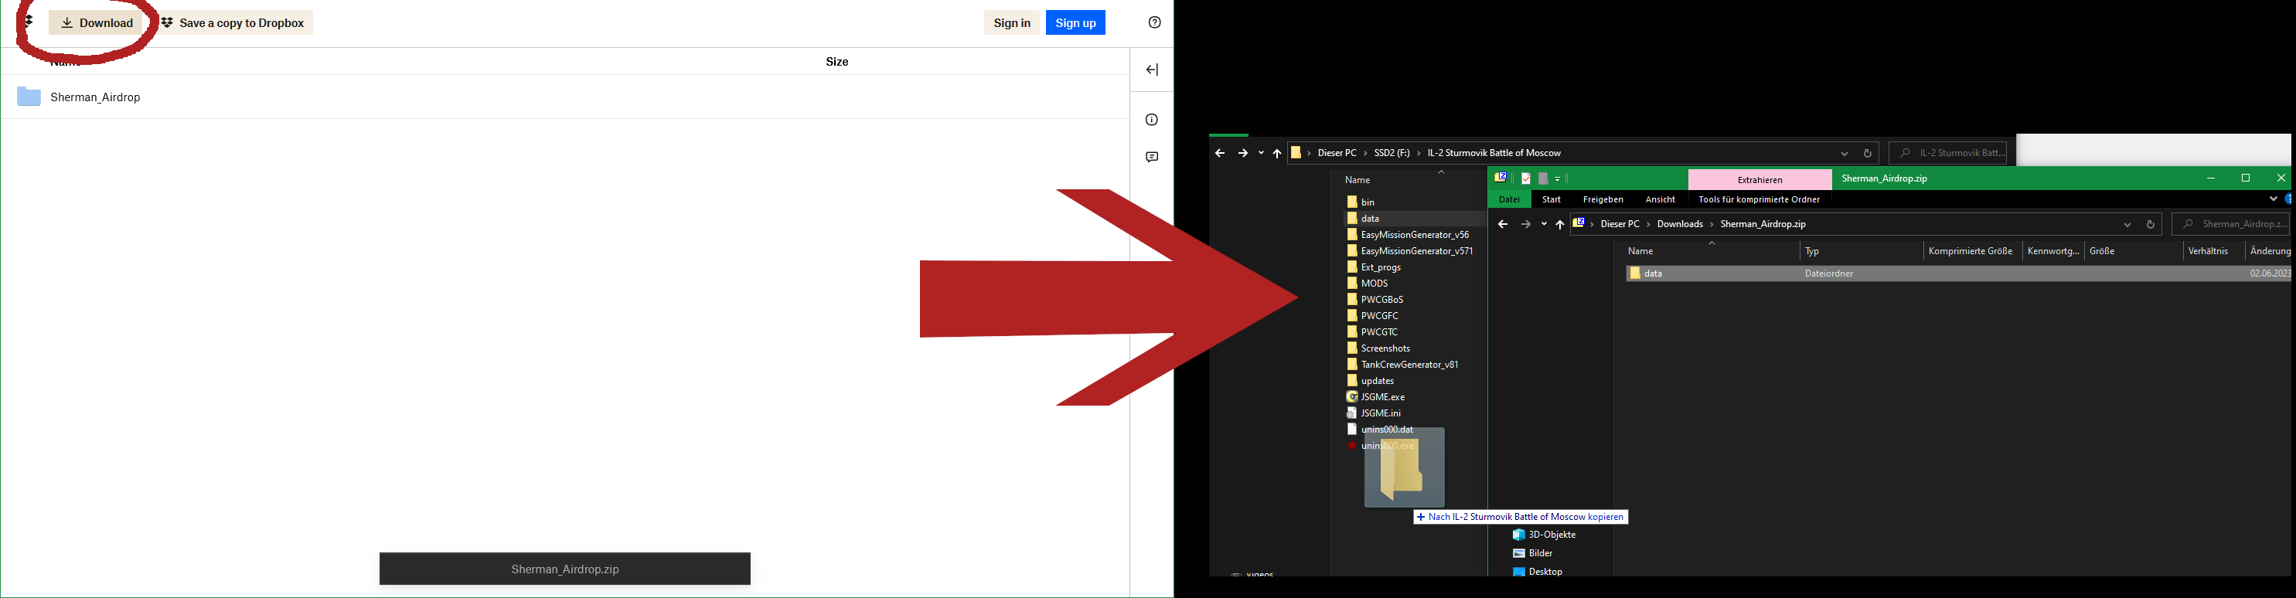Go forward in the Sherman_Airdrop.zip window
Viewport: 2296px width, 598px height.
click(x=1525, y=225)
